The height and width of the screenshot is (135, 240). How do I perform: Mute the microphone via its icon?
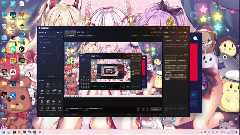(67, 108)
